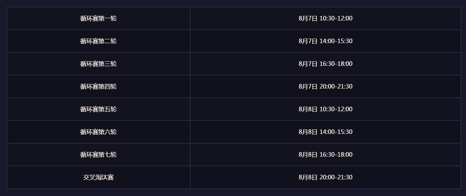The height and width of the screenshot is (196, 466).
Task: Click the 循环赛第三轮 row label
Action: click(98, 64)
